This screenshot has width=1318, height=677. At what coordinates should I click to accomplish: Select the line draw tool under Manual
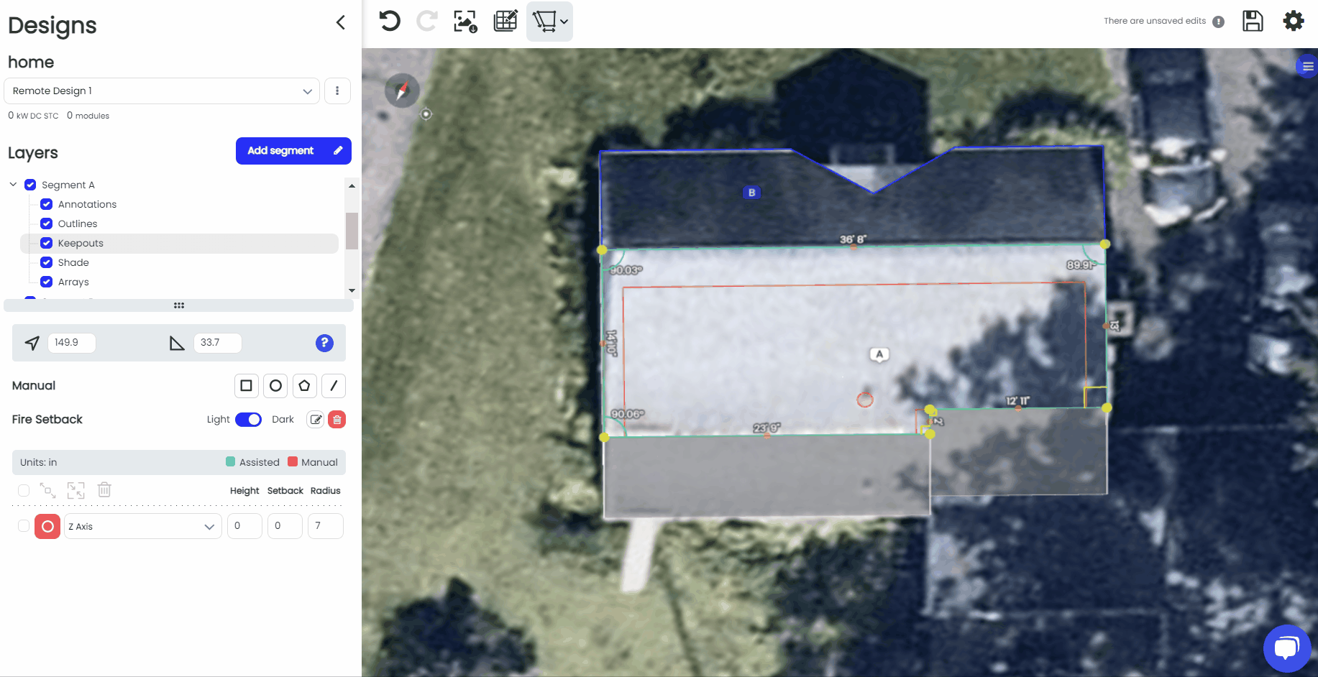(x=334, y=386)
